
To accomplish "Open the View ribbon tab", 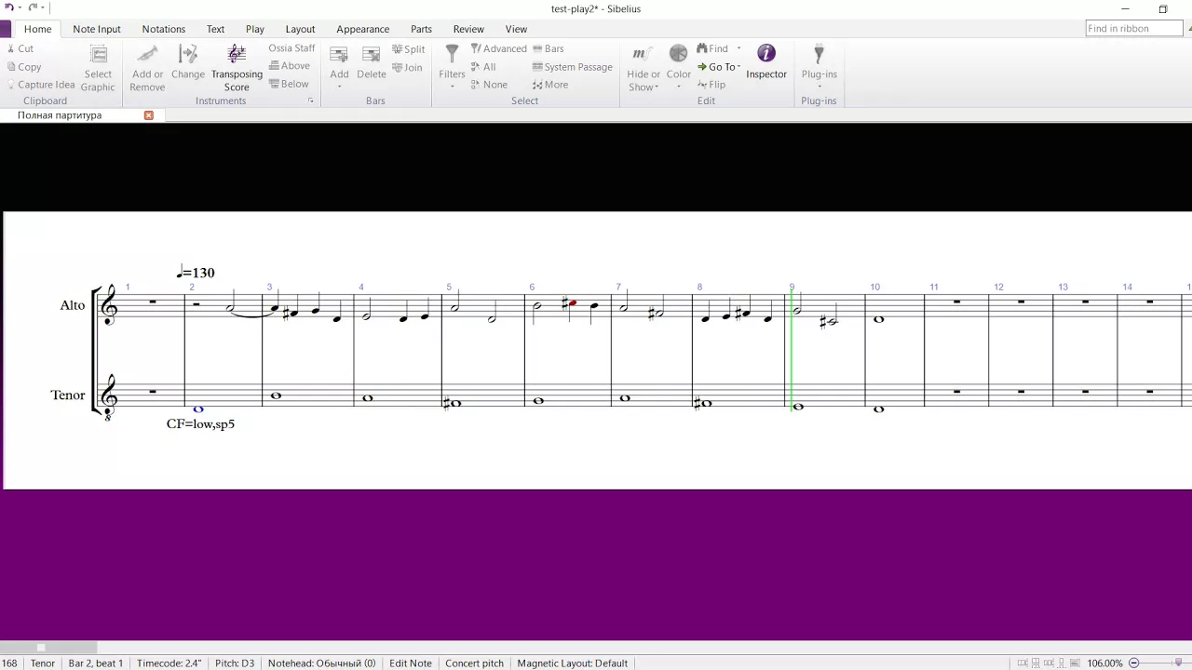I will [x=516, y=29].
